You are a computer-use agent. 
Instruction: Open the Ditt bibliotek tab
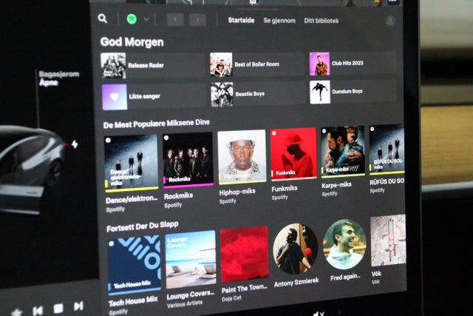321,21
